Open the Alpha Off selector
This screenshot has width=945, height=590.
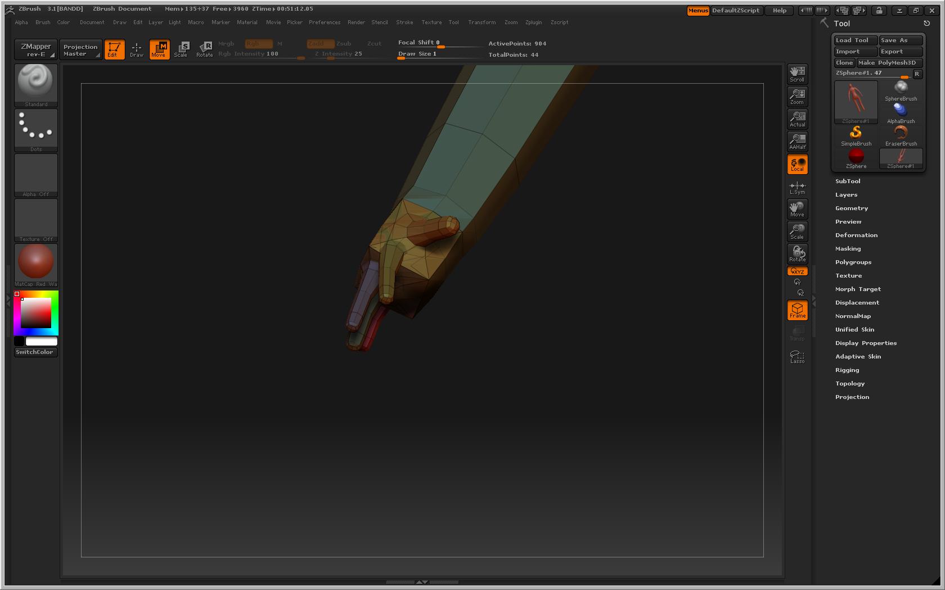tap(36, 175)
